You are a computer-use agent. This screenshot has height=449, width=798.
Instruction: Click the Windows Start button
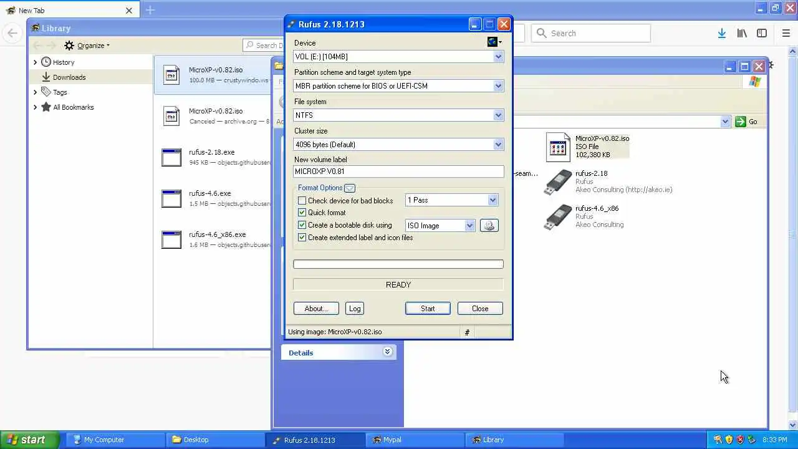pos(29,440)
